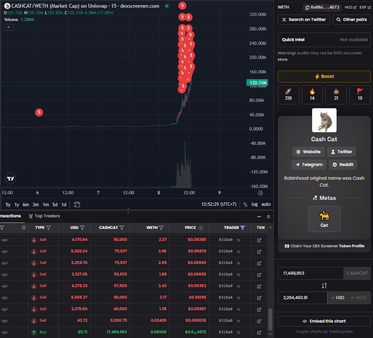Screen dimensions: 373x338
Task: Swap conversion direction arrows icon
Action: click(x=324, y=285)
